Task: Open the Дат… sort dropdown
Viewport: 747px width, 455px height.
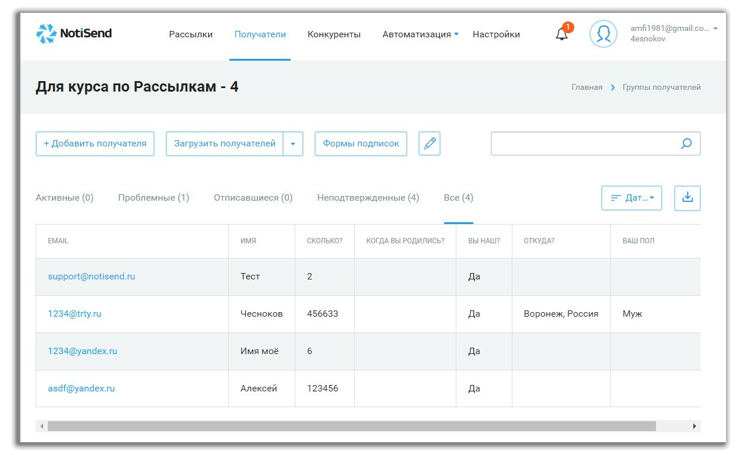Action: [631, 198]
